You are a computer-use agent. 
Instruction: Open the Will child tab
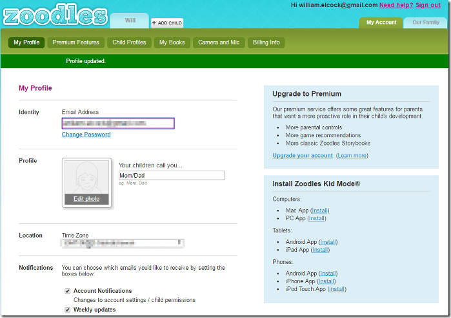(130, 21)
